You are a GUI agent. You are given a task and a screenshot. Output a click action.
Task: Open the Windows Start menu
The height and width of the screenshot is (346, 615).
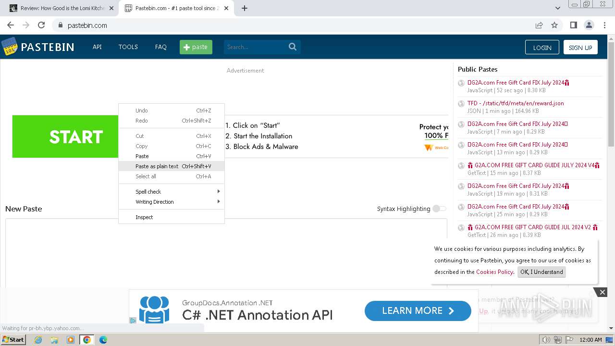click(13, 340)
